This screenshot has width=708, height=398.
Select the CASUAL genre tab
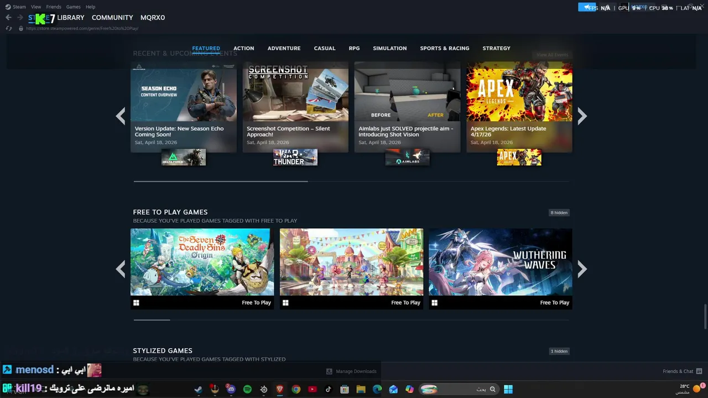pos(325,48)
